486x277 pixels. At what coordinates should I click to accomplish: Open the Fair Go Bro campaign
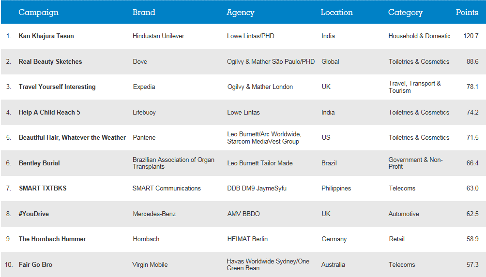coord(35,265)
